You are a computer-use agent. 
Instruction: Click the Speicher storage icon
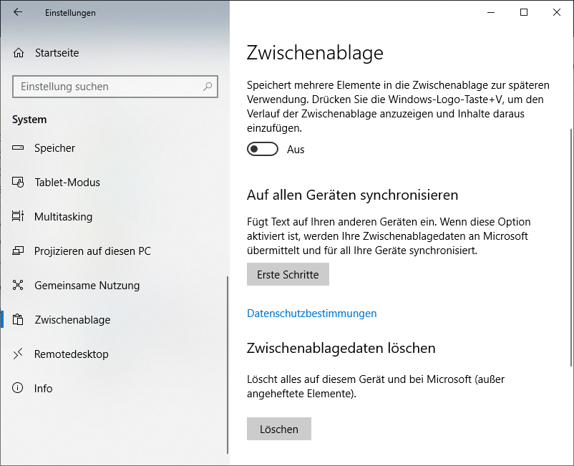(x=19, y=148)
